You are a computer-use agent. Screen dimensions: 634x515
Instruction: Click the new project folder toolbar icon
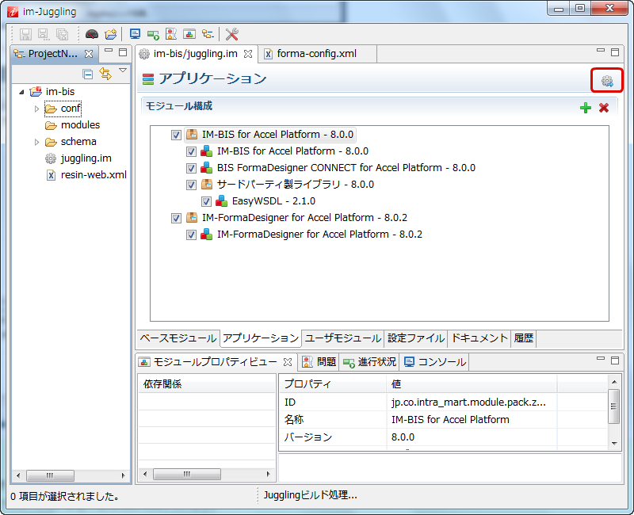click(111, 34)
